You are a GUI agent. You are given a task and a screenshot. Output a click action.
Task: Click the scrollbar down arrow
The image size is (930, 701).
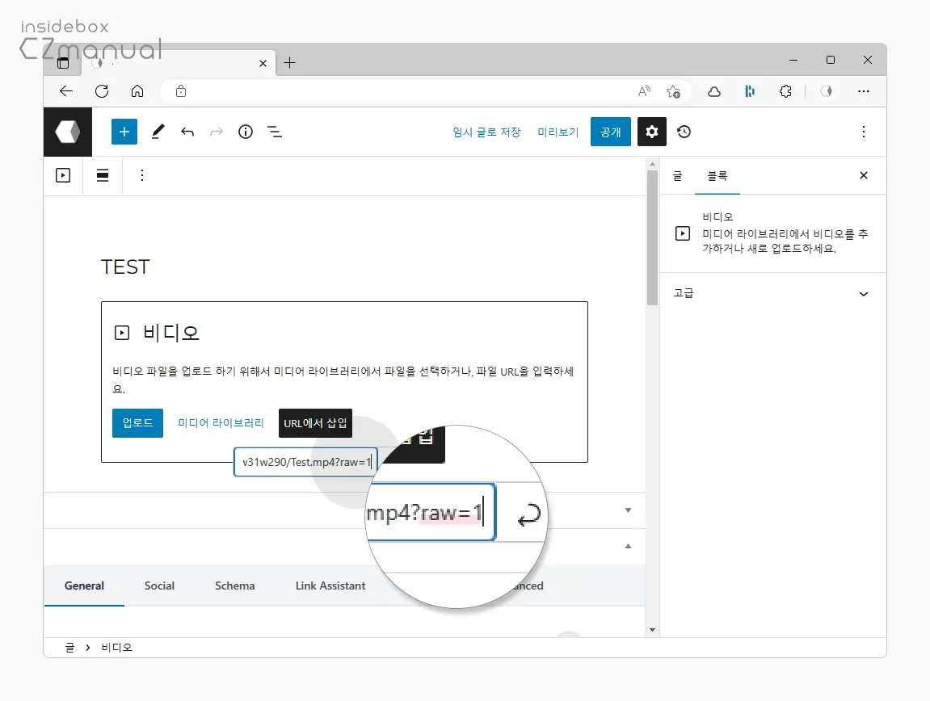coord(652,630)
